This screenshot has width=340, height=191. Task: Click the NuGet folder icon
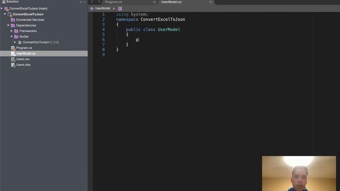16,37
